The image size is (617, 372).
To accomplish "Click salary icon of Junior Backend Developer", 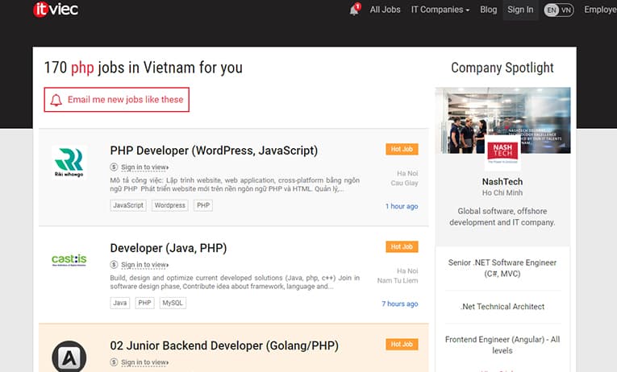I will 114,362.
